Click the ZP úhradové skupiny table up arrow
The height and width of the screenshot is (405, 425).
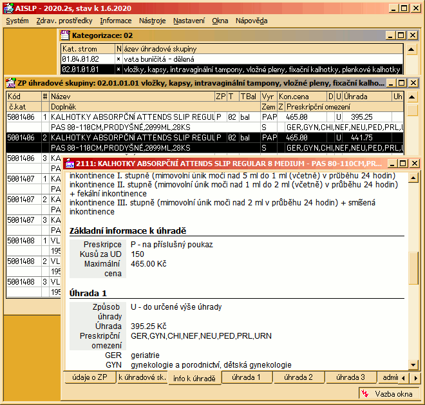coord(412,97)
